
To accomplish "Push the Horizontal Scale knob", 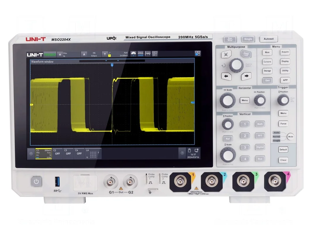I will [x=227, y=100].
